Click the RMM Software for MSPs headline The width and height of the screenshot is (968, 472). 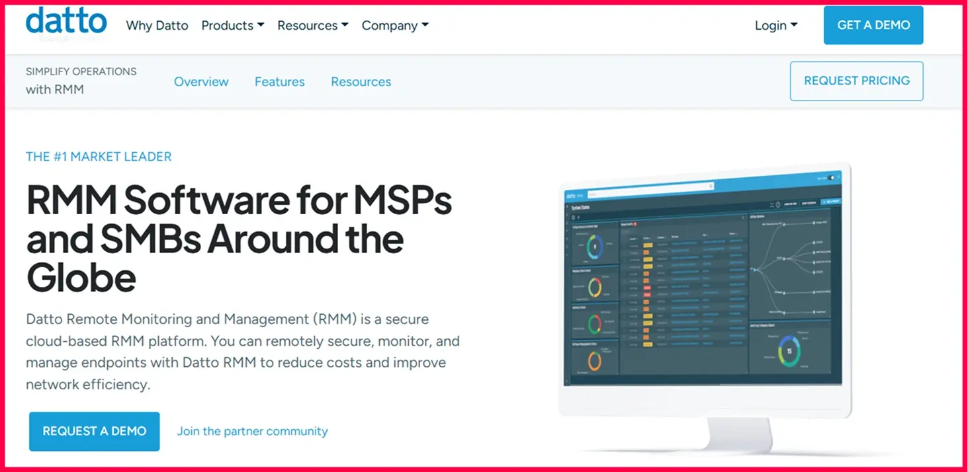tap(239, 238)
